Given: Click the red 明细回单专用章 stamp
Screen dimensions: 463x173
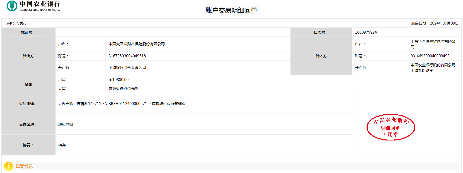Looking at the screenshot, I should coord(391,127).
